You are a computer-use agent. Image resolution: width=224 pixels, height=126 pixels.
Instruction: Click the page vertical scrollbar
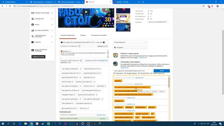tap(223, 62)
